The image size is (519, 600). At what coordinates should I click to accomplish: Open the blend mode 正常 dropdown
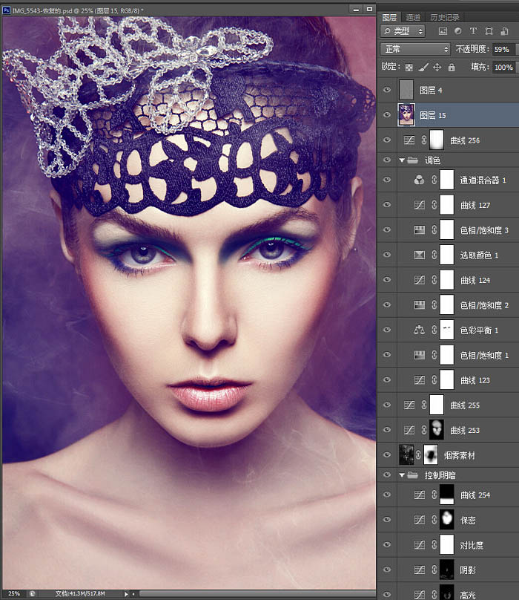coord(414,49)
